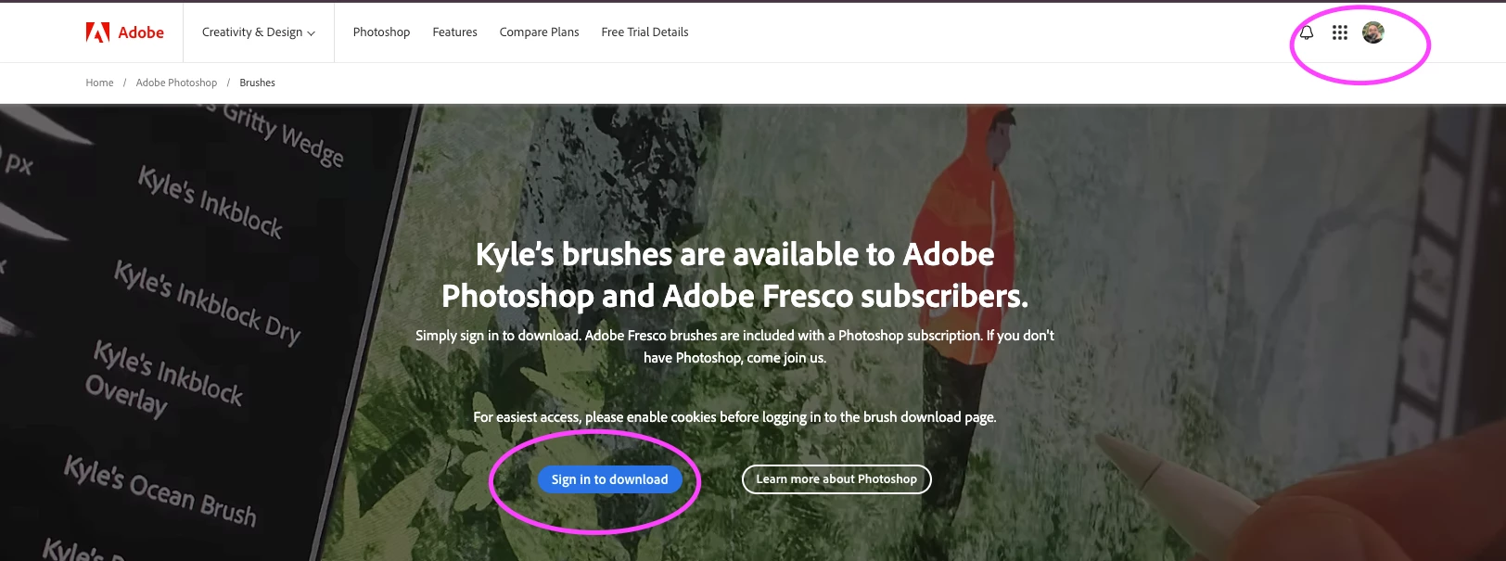Open the Photoshop nav link
This screenshot has width=1506, height=561.
pos(381,32)
